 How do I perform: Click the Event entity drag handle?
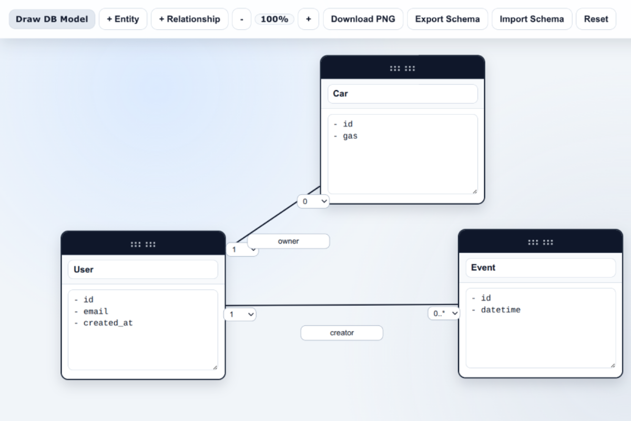click(x=540, y=243)
